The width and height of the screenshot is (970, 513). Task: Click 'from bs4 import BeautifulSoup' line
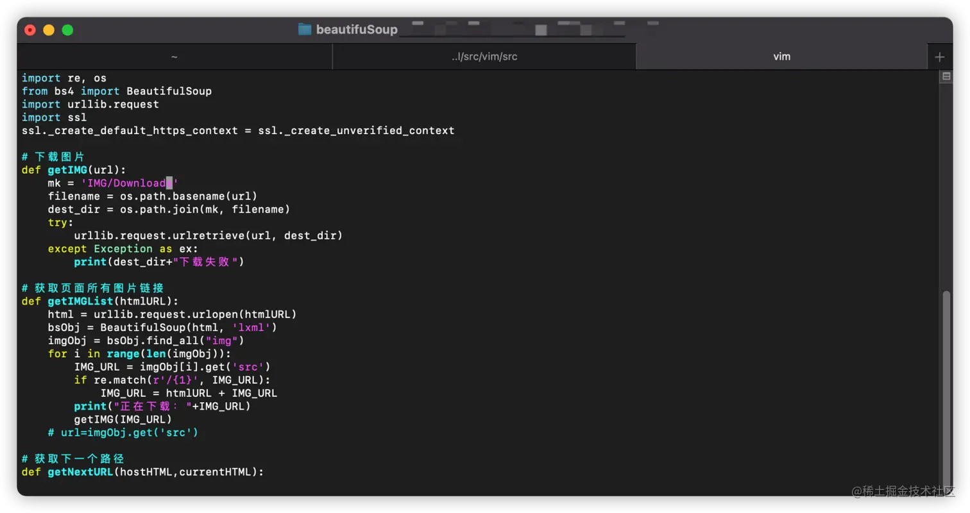(117, 91)
